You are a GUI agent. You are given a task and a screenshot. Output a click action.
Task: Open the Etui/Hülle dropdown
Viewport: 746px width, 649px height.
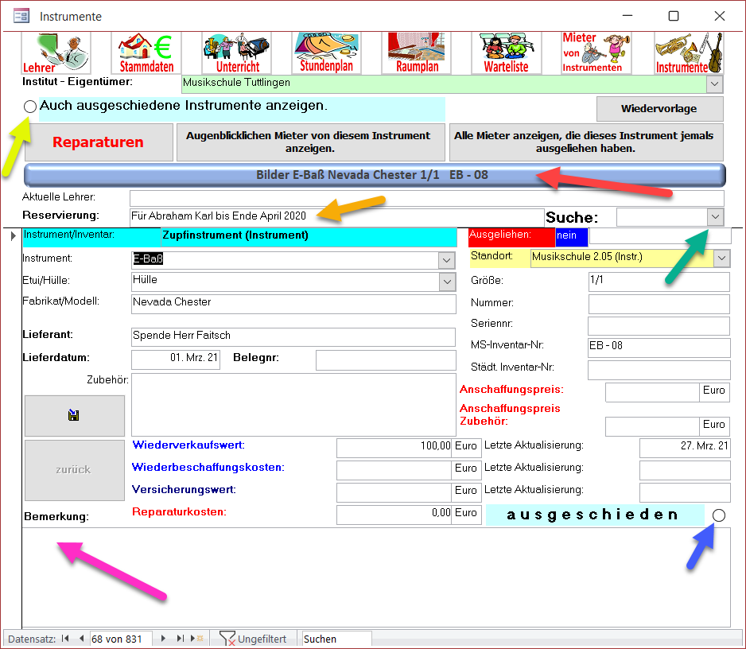tap(446, 282)
